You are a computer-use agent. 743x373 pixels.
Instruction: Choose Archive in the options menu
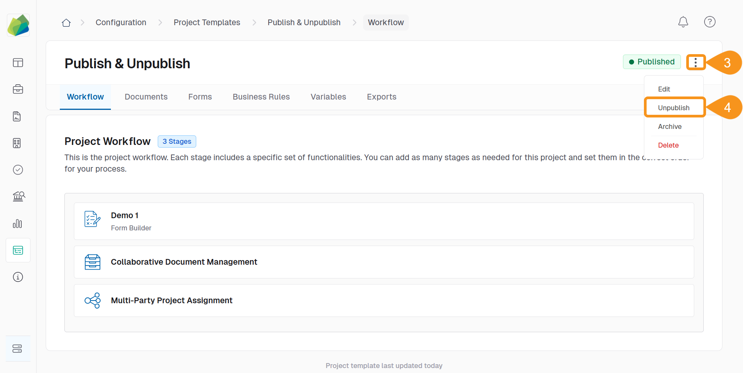(669, 127)
